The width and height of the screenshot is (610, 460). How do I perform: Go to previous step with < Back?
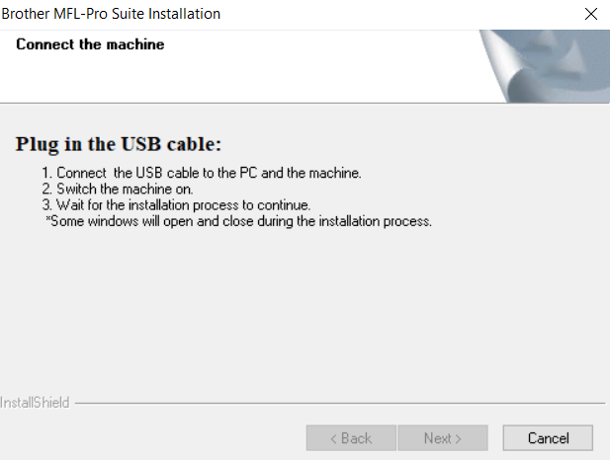(x=351, y=437)
